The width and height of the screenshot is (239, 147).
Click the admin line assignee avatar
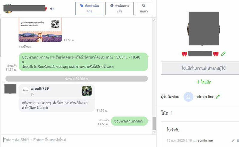tap(189, 97)
